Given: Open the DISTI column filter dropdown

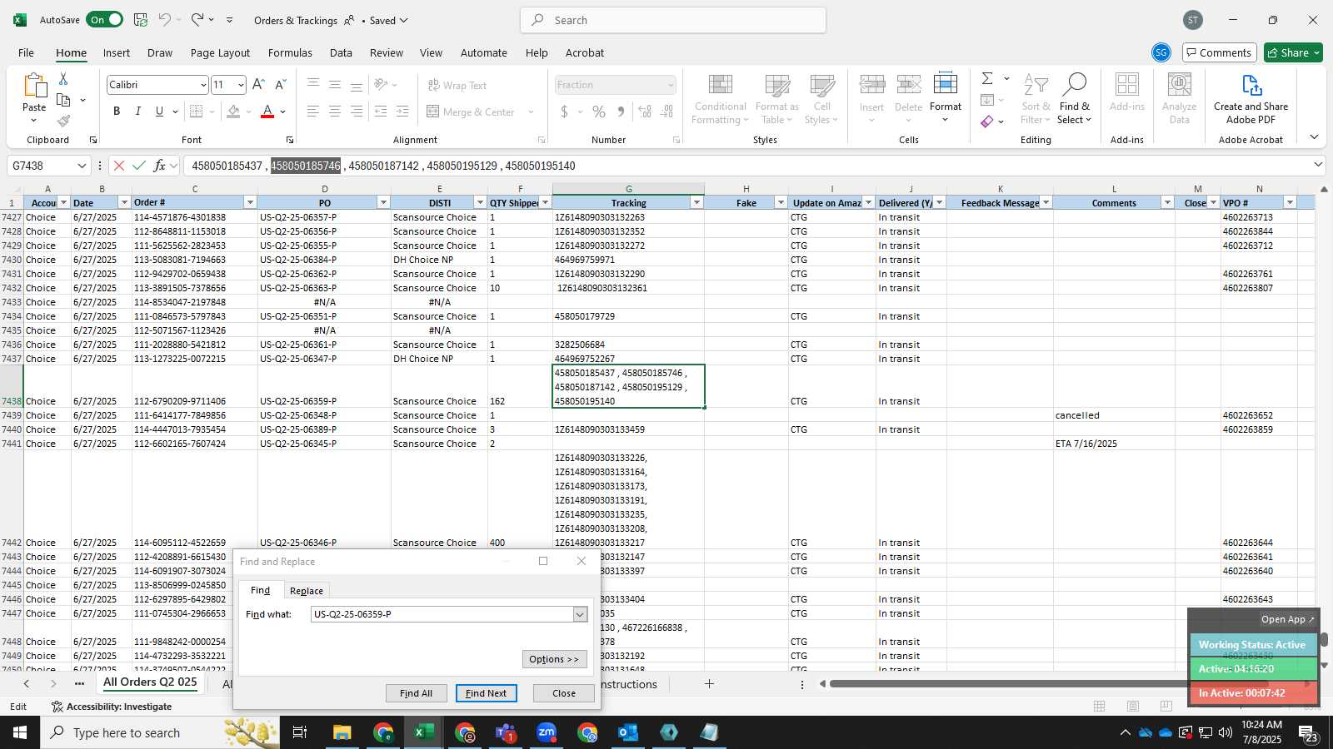Looking at the screenshot, I should coord(480,202).
